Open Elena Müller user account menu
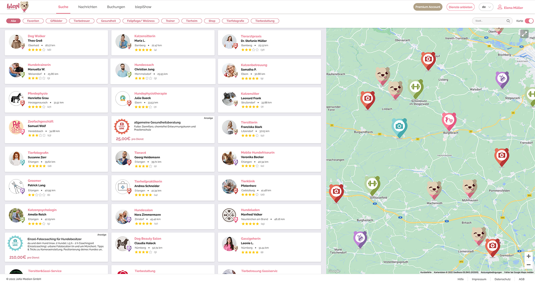The image size is (535, 286). pyautogui.click(x=510, y=7)
